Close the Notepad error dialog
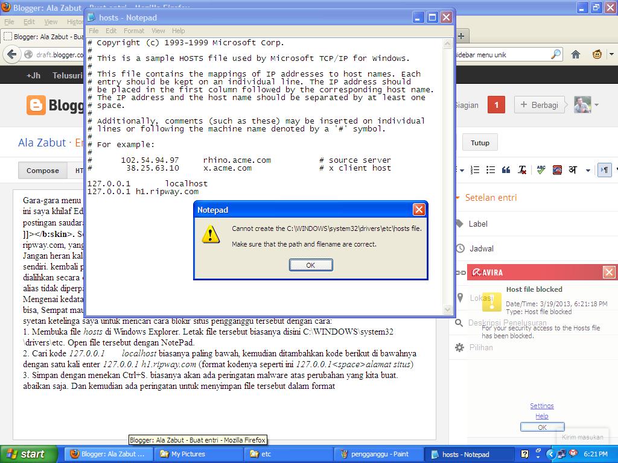The height and width of the screenshot is (463, 618). click(419, 209)
